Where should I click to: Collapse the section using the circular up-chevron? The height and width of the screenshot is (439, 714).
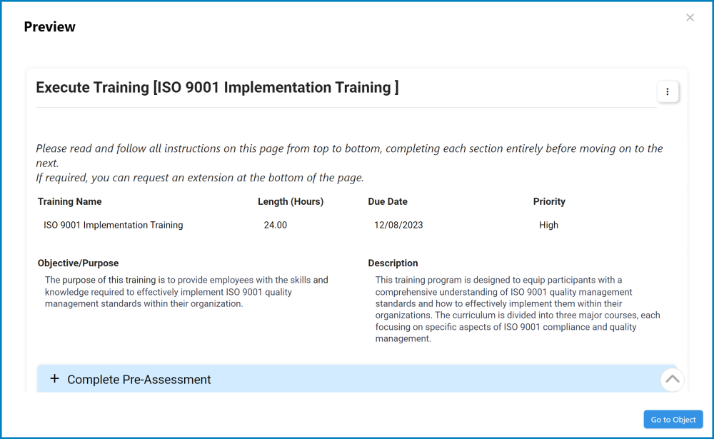pyautogui.click(x=672, y=380)
